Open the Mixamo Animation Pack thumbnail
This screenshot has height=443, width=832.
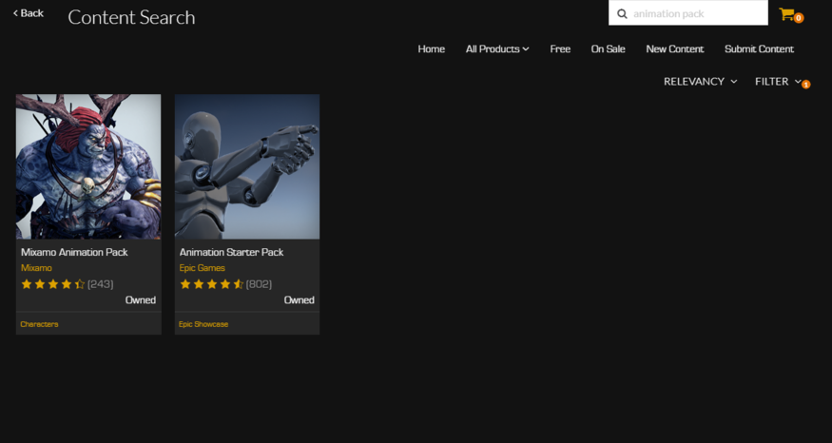pyautogui.click(x=88, y=166)
